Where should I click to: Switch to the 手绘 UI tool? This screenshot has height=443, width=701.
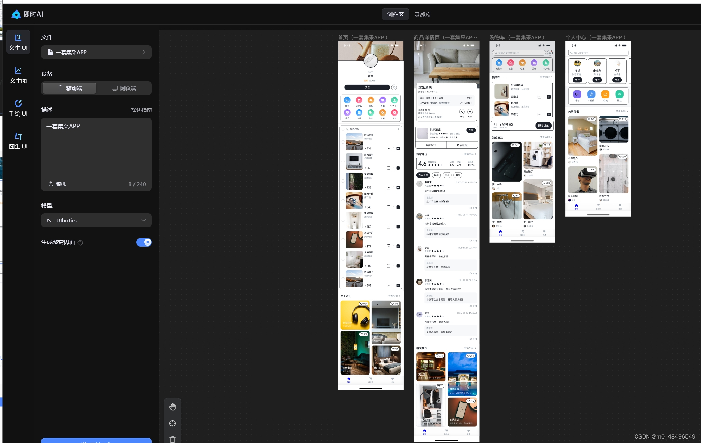[18, 108]
